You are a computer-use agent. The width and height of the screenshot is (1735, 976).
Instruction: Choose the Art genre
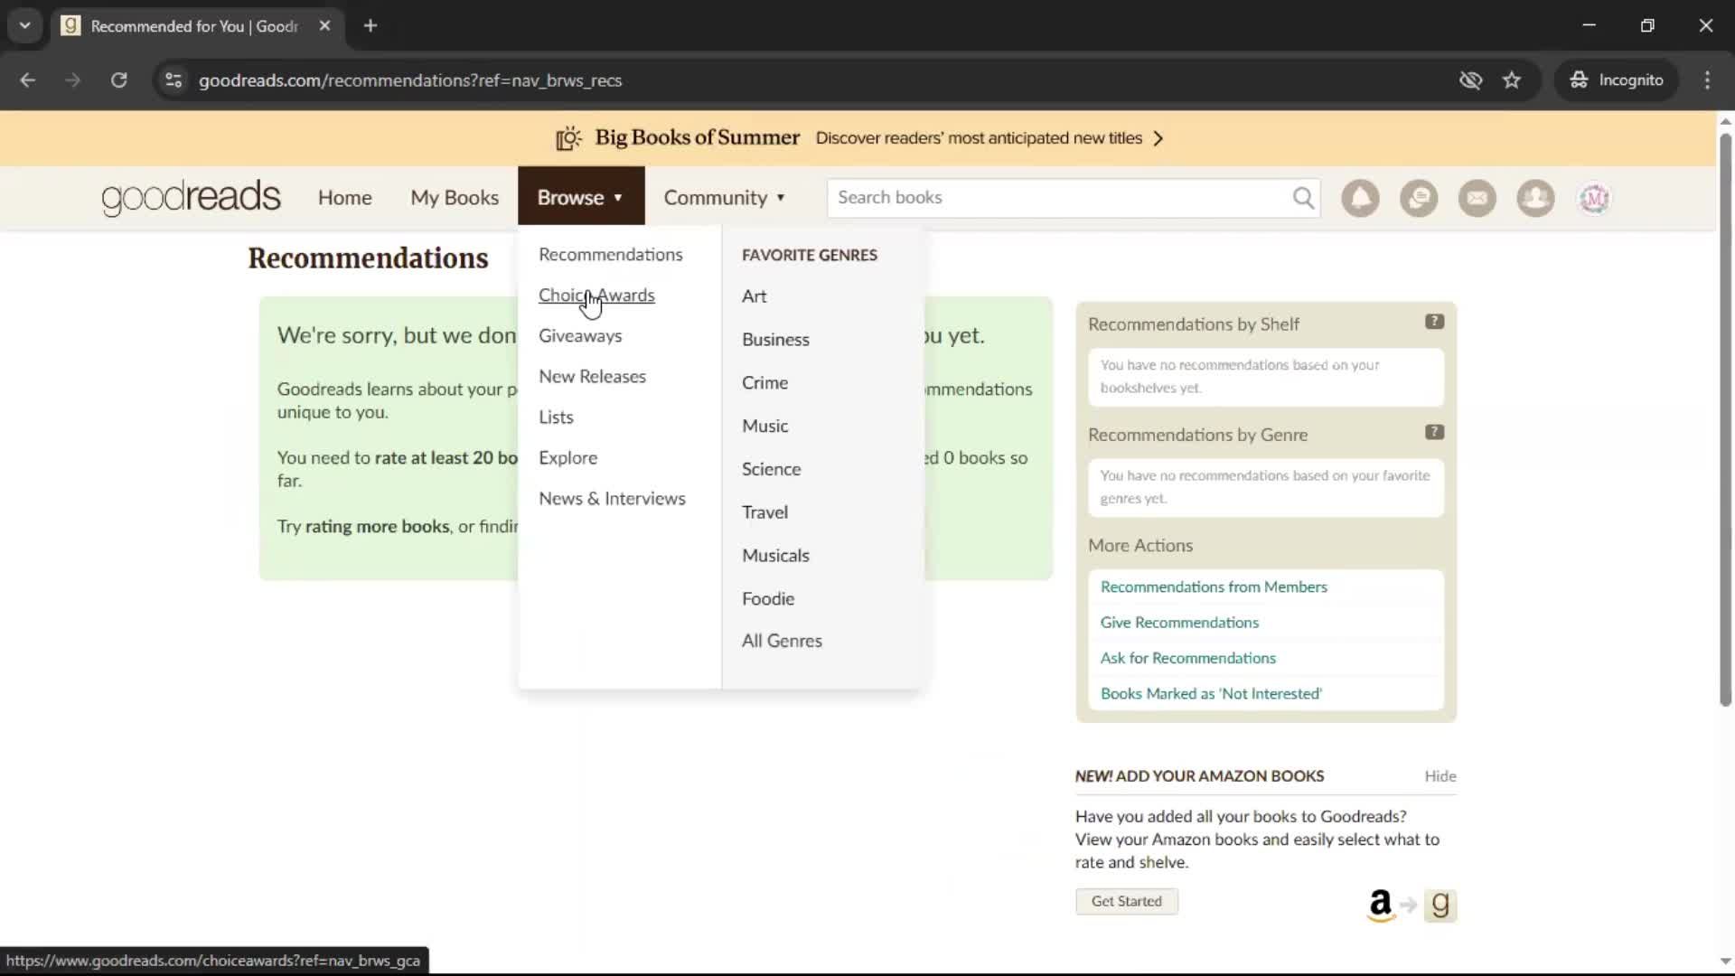(x=754, y=296)
